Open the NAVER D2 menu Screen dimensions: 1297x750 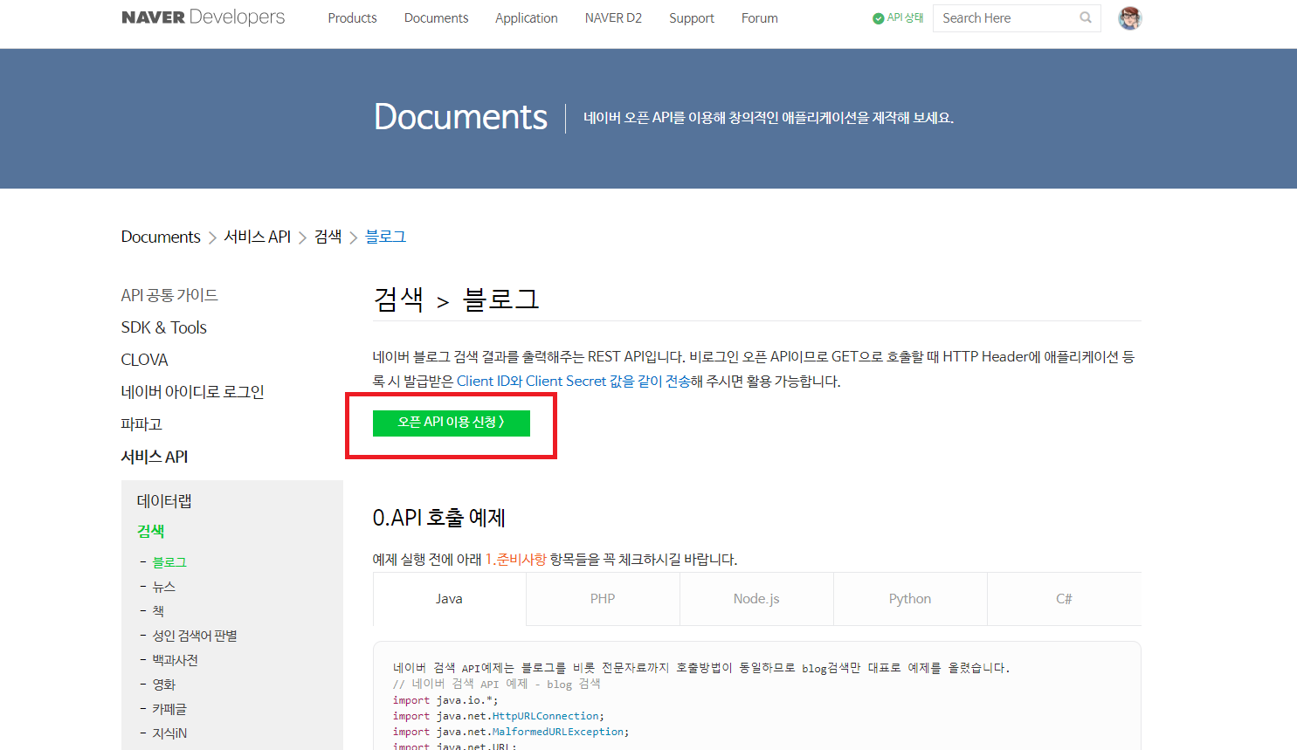point(613,17)
